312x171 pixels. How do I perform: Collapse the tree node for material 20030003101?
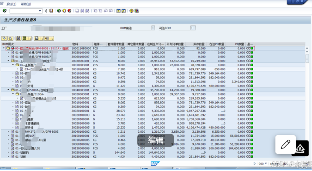pyautogui.click(x=9, y=61)
